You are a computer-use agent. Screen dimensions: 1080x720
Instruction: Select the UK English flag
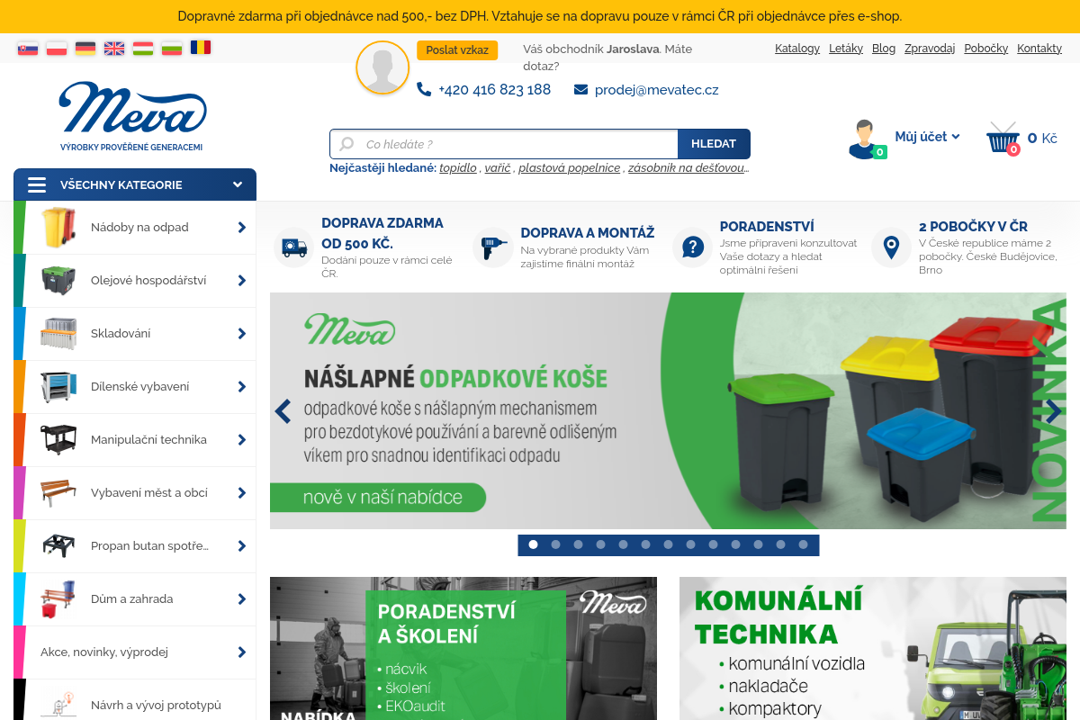pos(114,49)
